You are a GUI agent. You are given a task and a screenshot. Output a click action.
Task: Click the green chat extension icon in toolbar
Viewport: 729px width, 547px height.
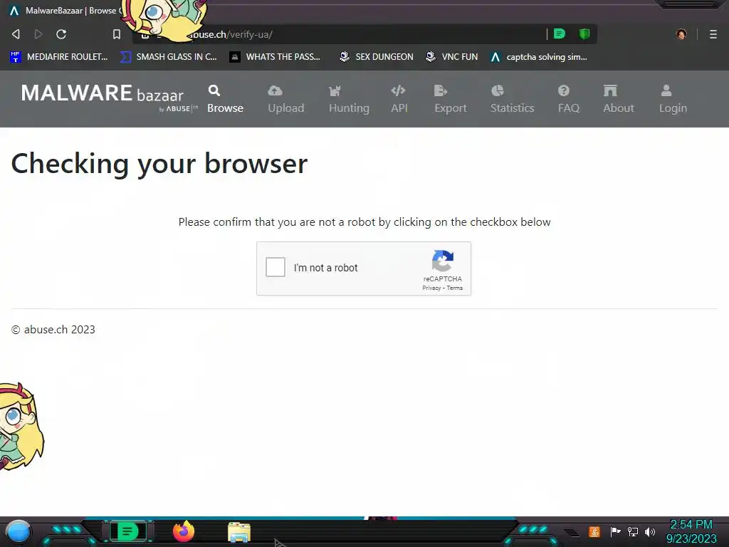[x=560, y=33]
